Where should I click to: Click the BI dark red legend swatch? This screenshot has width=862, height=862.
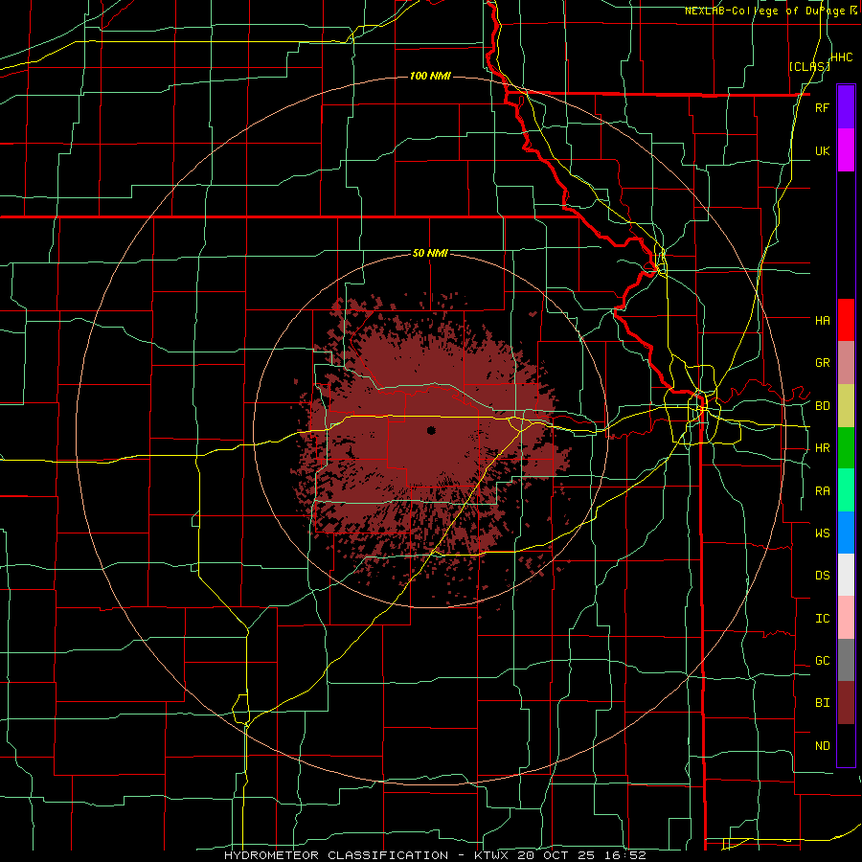pos(846,703)
